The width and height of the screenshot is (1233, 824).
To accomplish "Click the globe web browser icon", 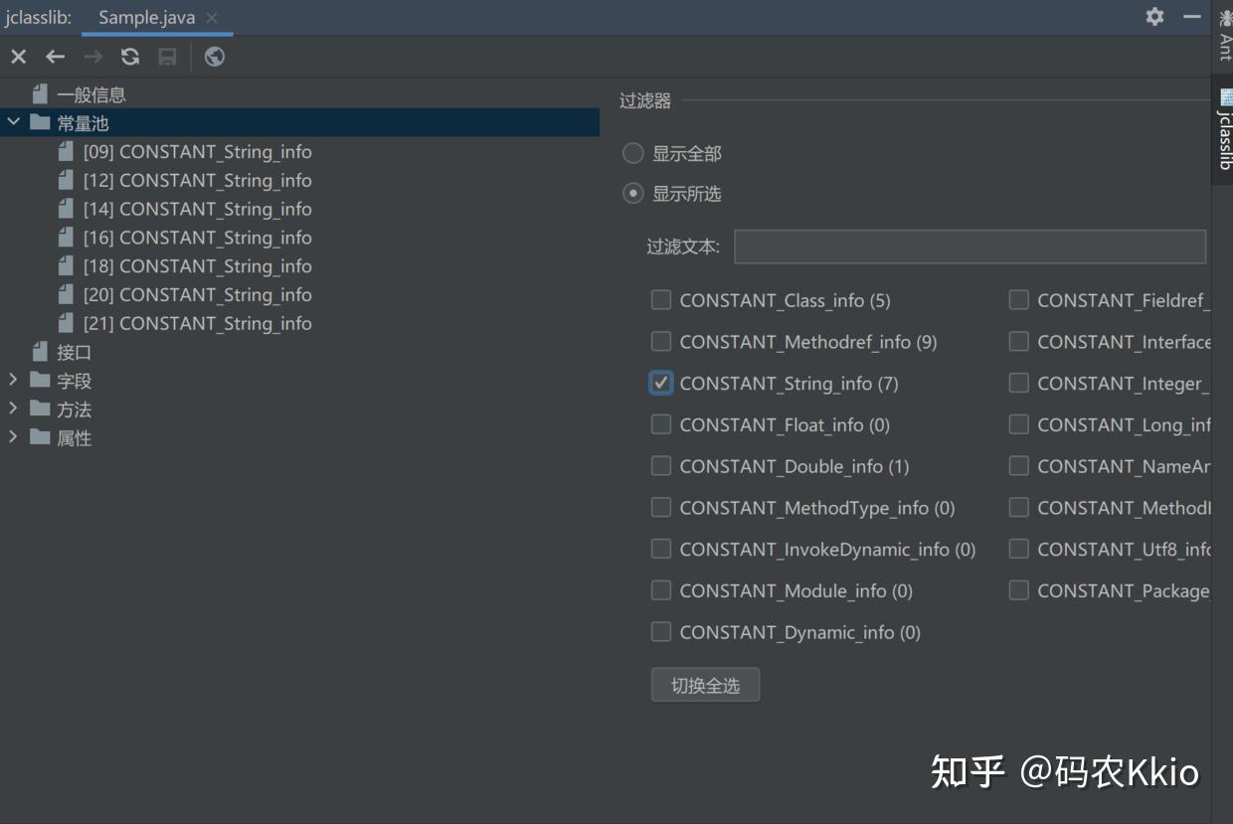I will (x=214, y=57).
